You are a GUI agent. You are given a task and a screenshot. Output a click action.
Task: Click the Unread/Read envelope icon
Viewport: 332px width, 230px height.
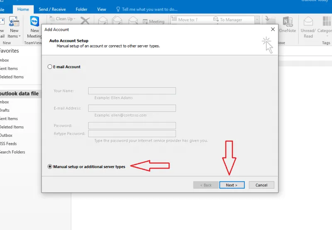pos(308,22)
